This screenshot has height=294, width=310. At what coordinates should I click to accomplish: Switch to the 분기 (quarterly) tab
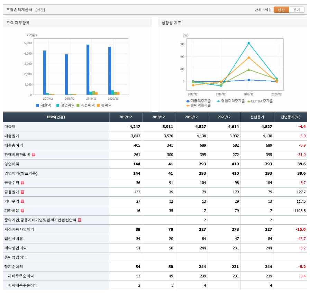[x=297, y=10]
